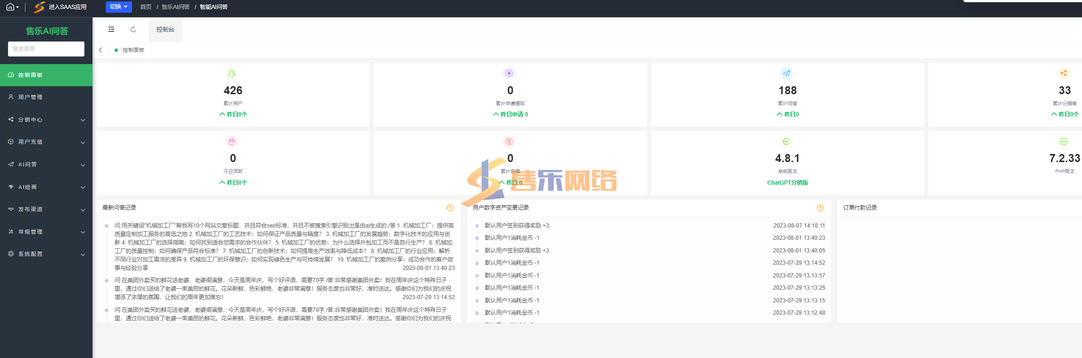Click the 用户充值 box icon
Image resolution: width=1082 pixels, height=358 pixels.
click(11, 141)
